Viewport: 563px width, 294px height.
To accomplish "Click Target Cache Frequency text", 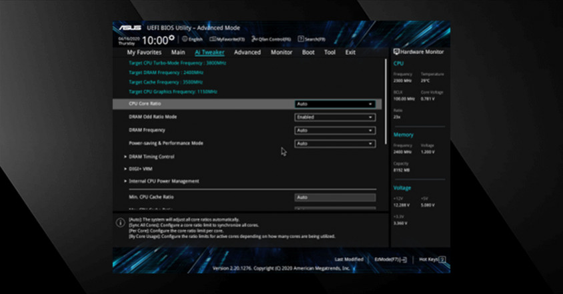I will point(165,82).
